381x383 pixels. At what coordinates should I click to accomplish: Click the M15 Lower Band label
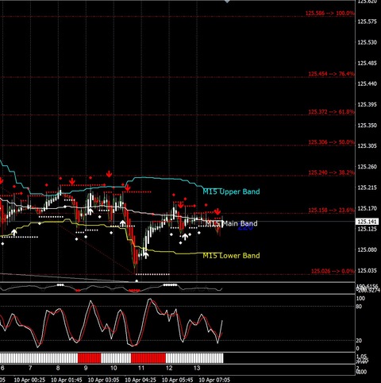(x=231, y=256)
